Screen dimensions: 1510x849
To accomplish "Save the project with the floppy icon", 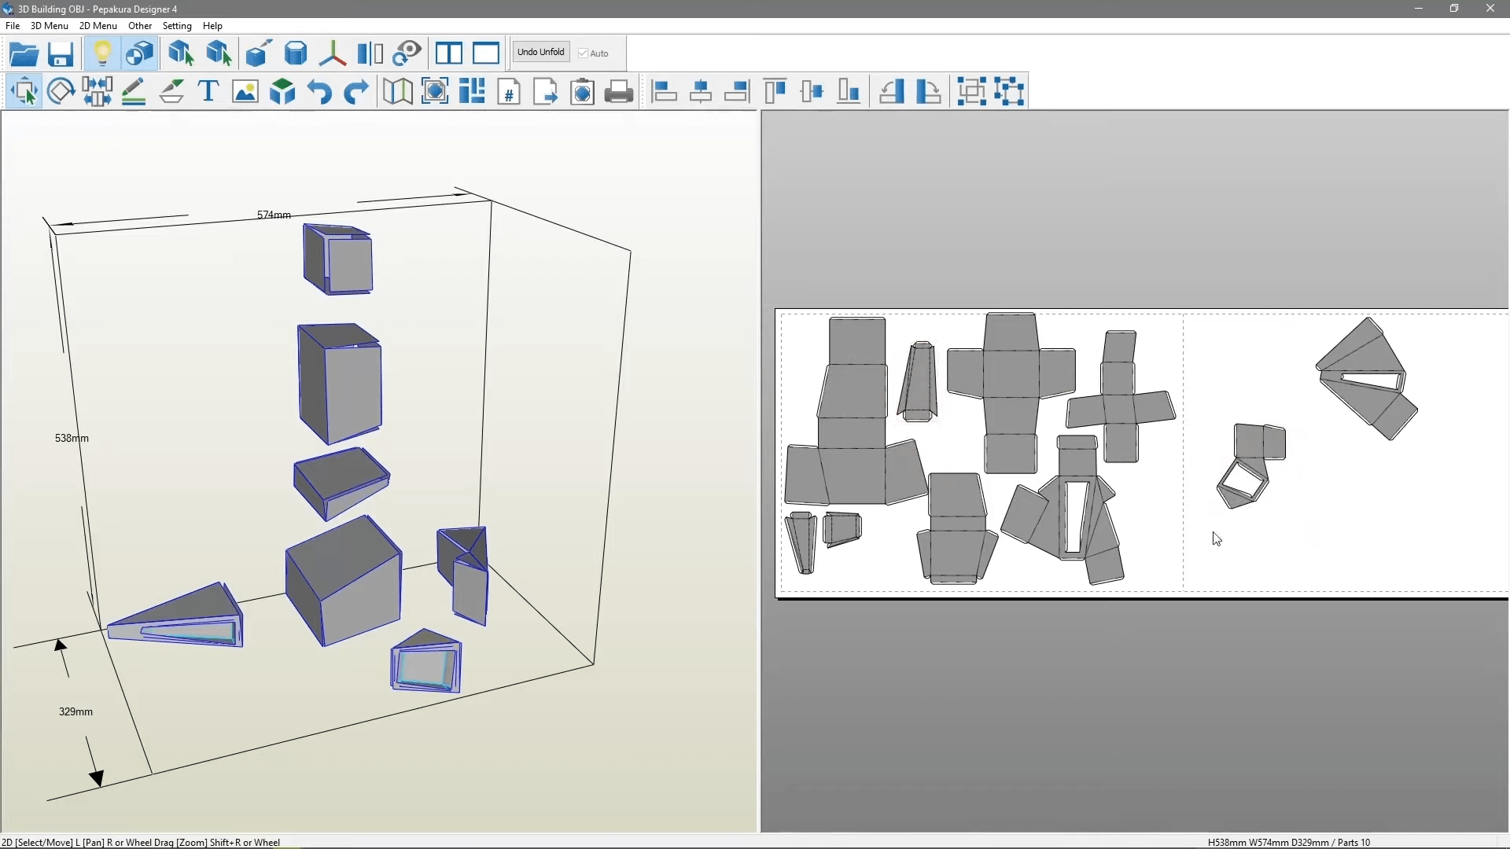I will pyautogui.click(x=61, y=53).
